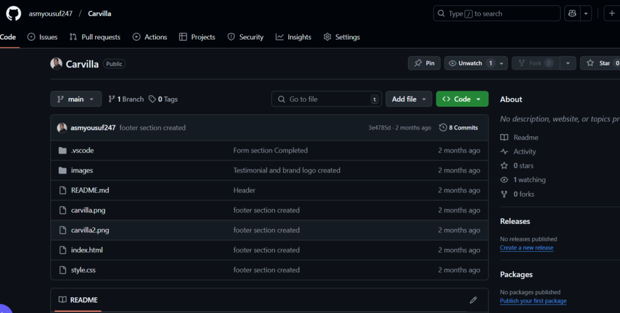Open the 'Form section Completed' commit message
The image size is (620, 313).
[x=271, y=150]
